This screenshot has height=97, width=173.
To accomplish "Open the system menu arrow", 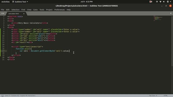I will pos(171,2).
